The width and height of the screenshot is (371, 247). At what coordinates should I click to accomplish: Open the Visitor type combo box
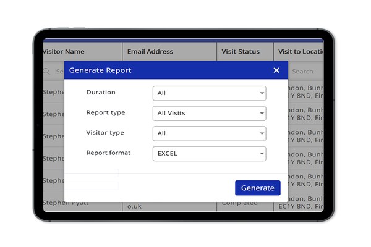208,133
